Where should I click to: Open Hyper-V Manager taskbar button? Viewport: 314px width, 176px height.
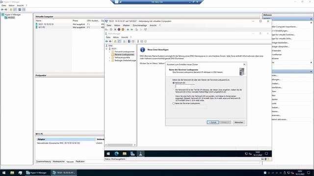[37, 173]
